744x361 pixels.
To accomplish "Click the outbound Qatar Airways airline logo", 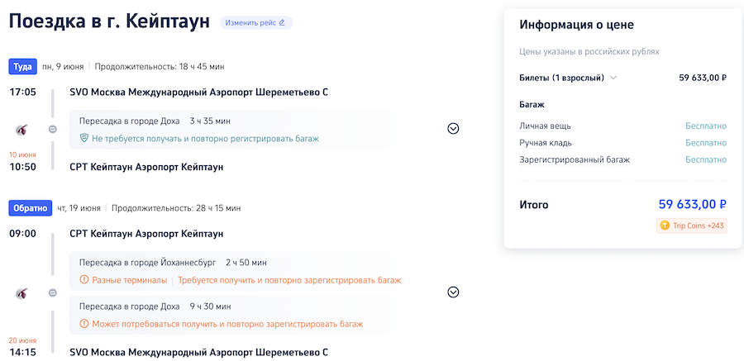I will (x=22, y=129).
